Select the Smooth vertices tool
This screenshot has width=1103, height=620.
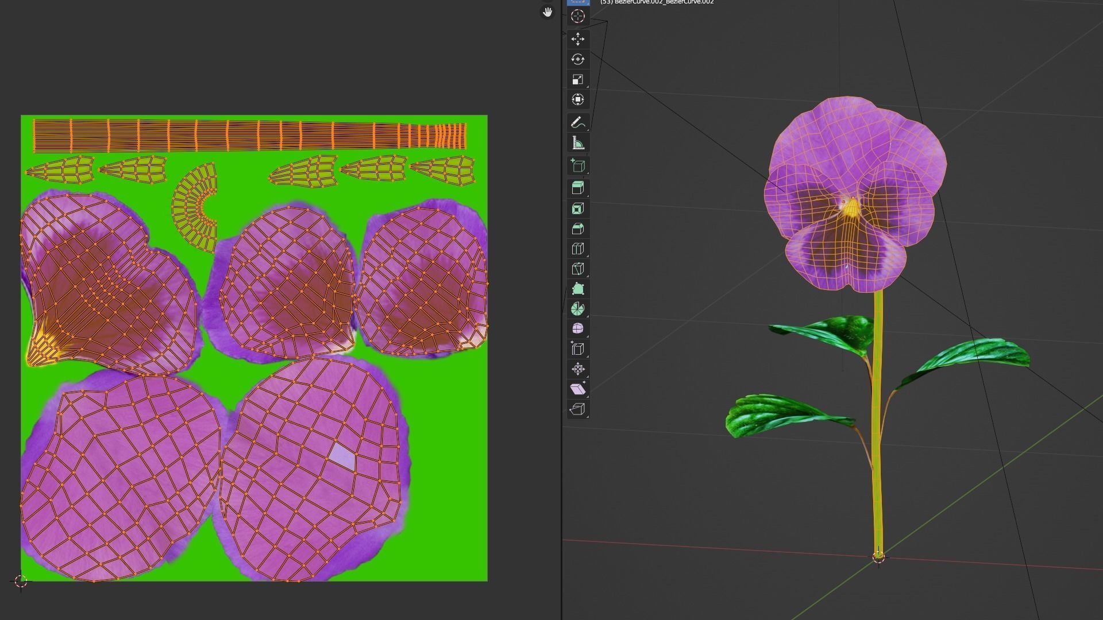point(578,328)
